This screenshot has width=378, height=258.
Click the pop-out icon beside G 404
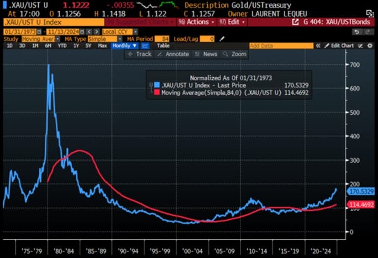click(295, 22)
